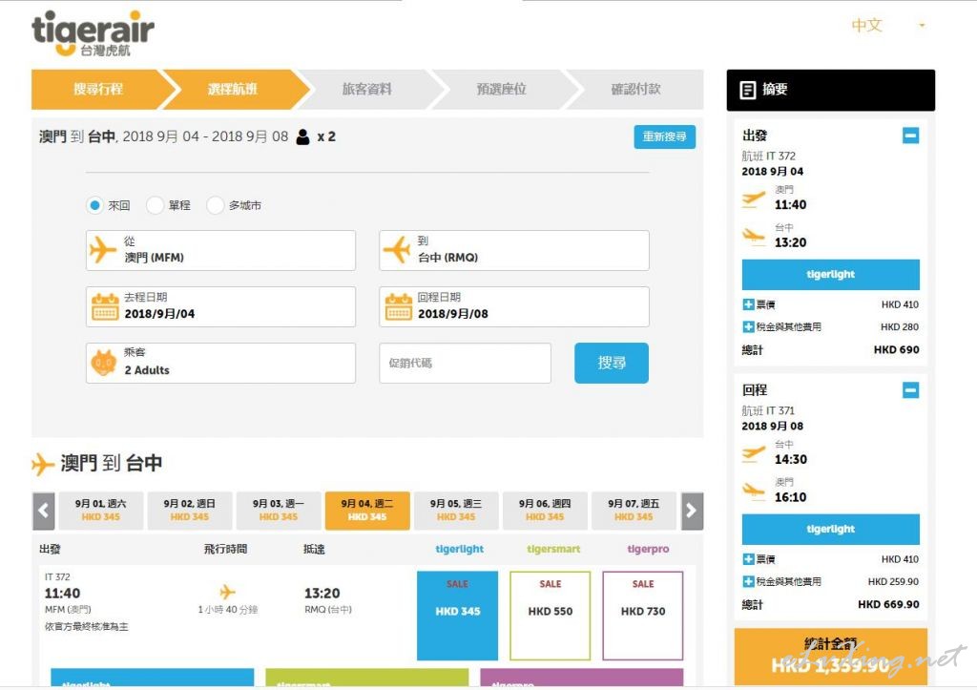Click departure plane icon in 從 field
This screenshot has height=690, width=977.
coord(103,251)
